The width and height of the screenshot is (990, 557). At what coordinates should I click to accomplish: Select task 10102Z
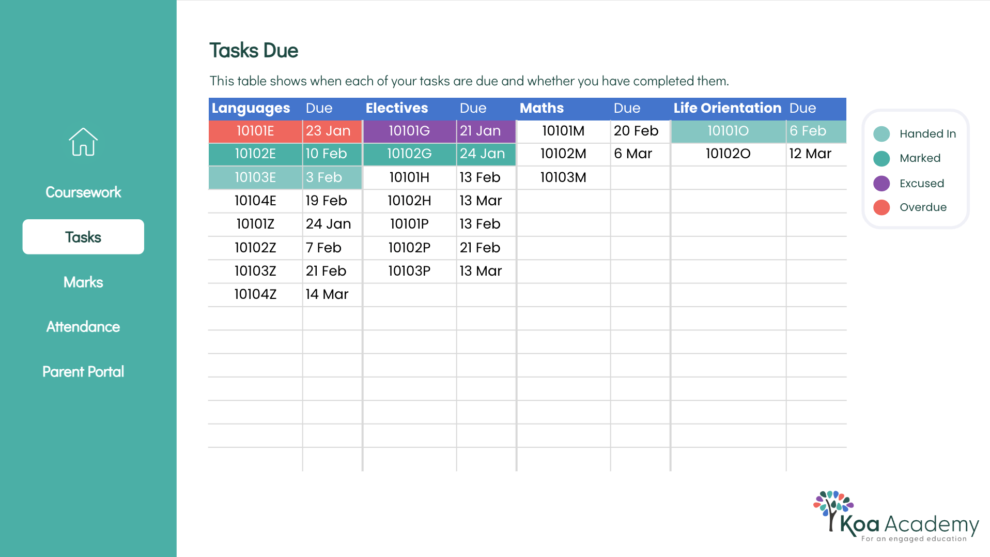tap(255, 248)
